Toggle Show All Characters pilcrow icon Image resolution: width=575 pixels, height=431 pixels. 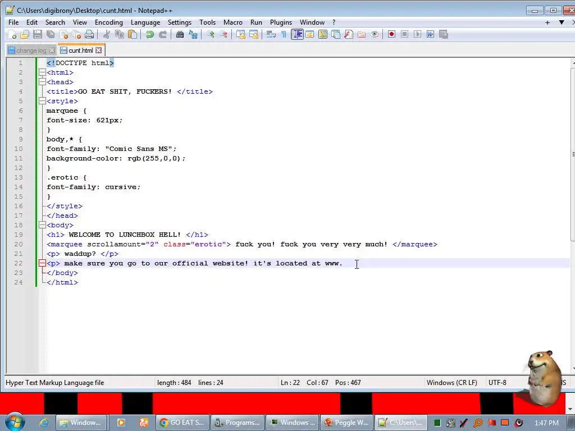point(284,34)
